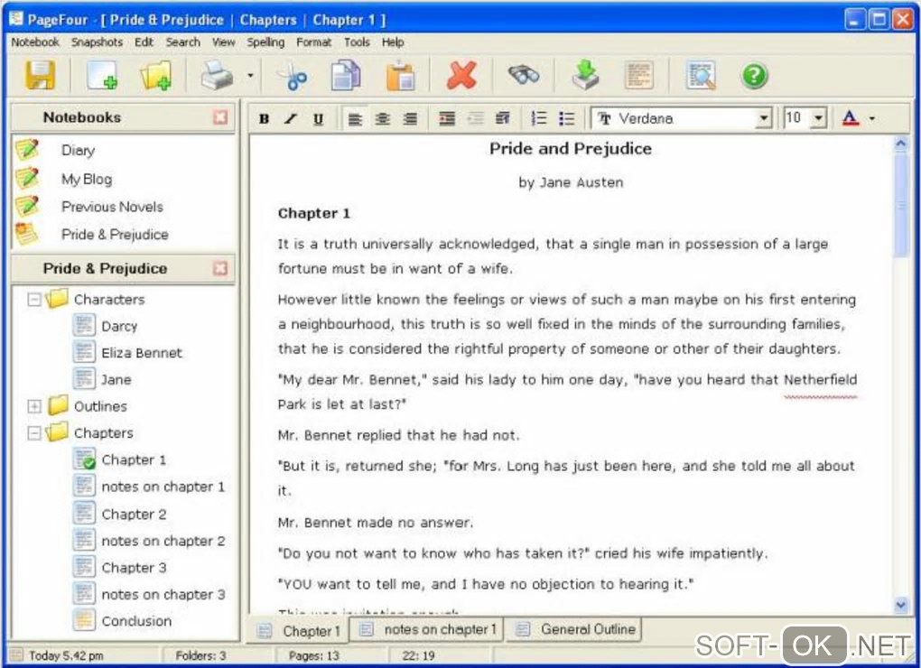Open notes on chapter 2

pyautogui.click(x=163, y=541)
